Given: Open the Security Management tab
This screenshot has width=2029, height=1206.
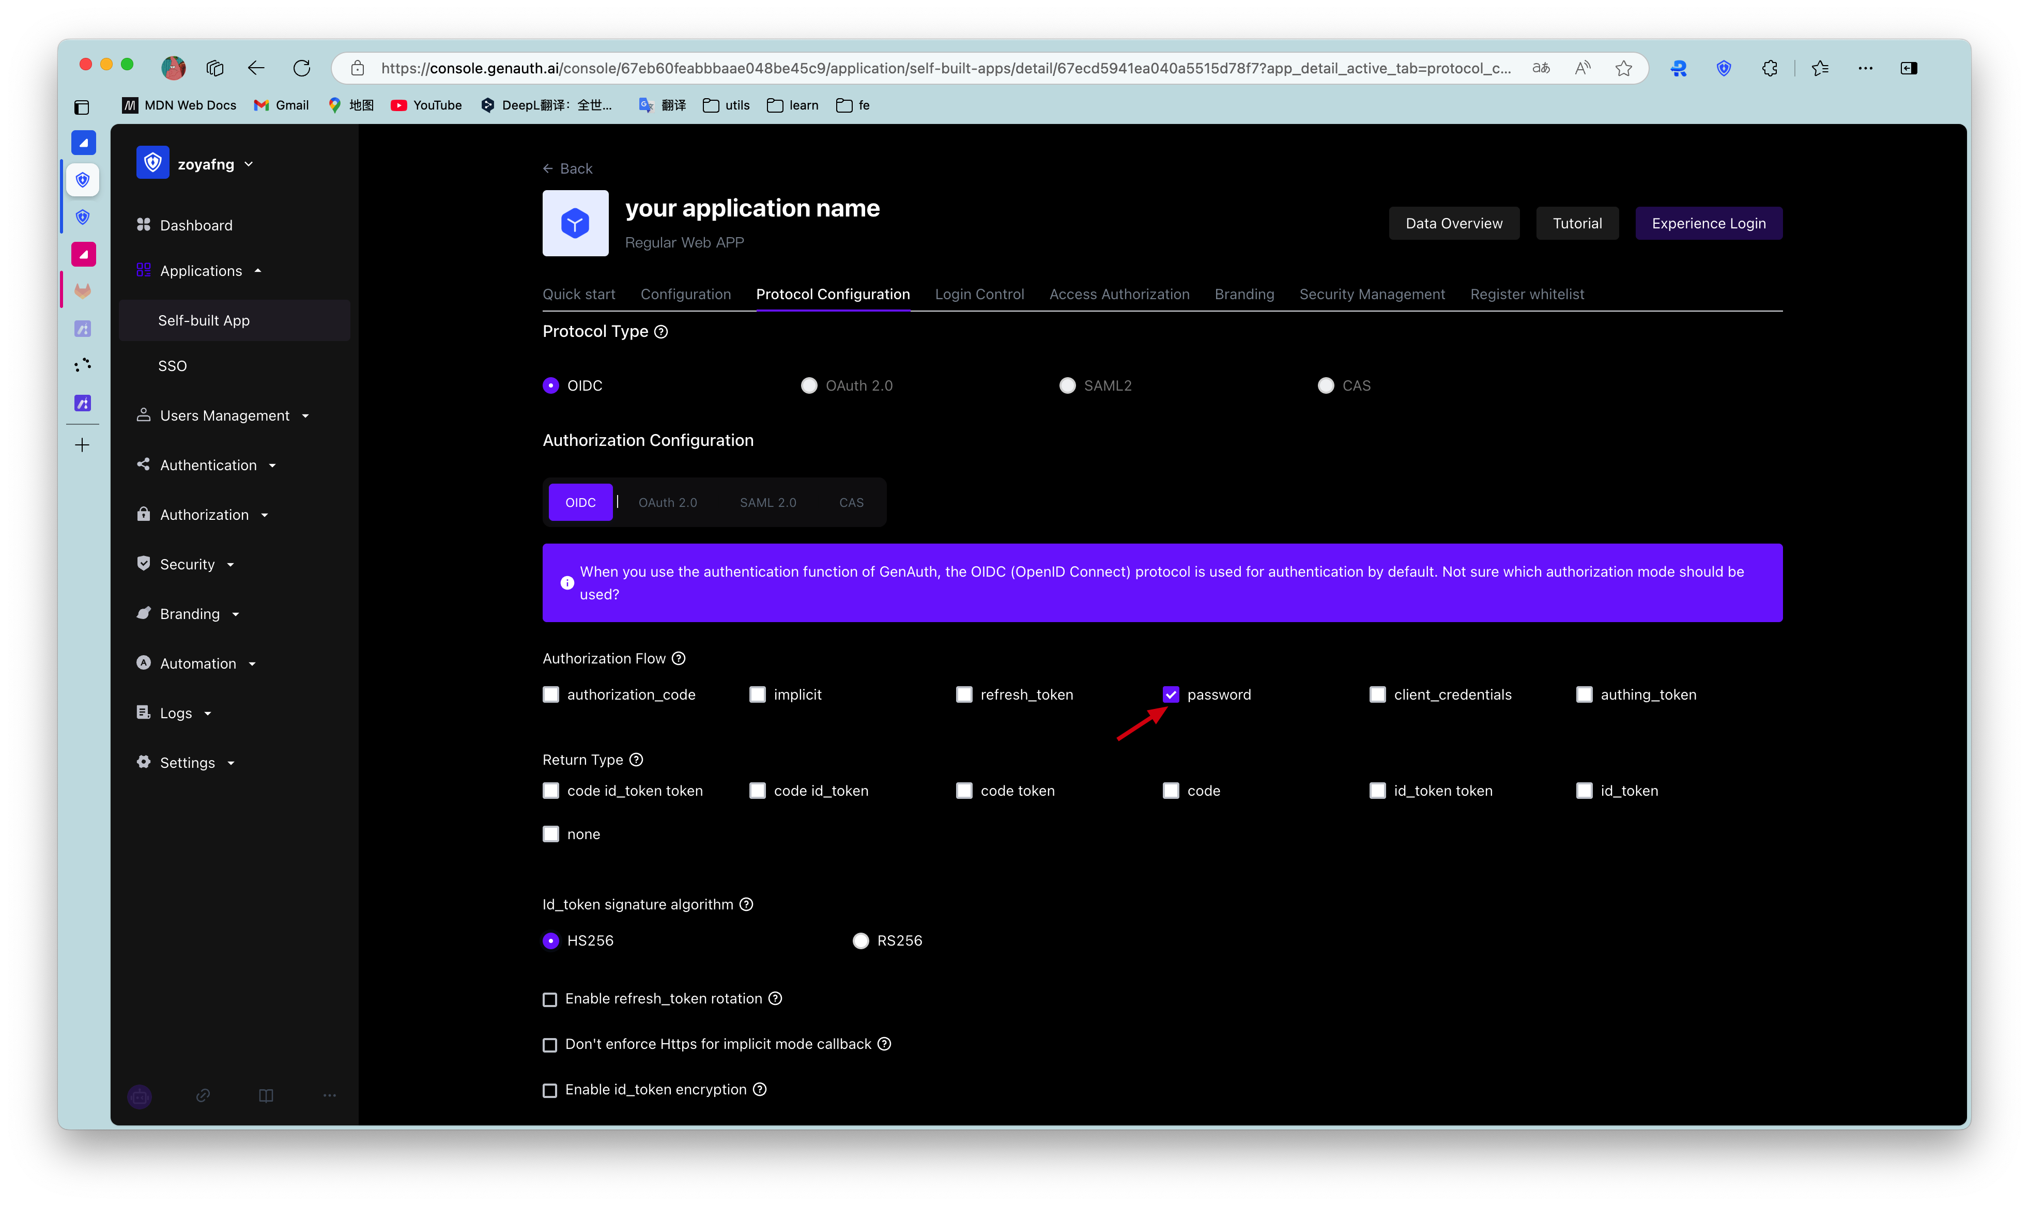Looking at the screenshot, I should (1372, 294).
